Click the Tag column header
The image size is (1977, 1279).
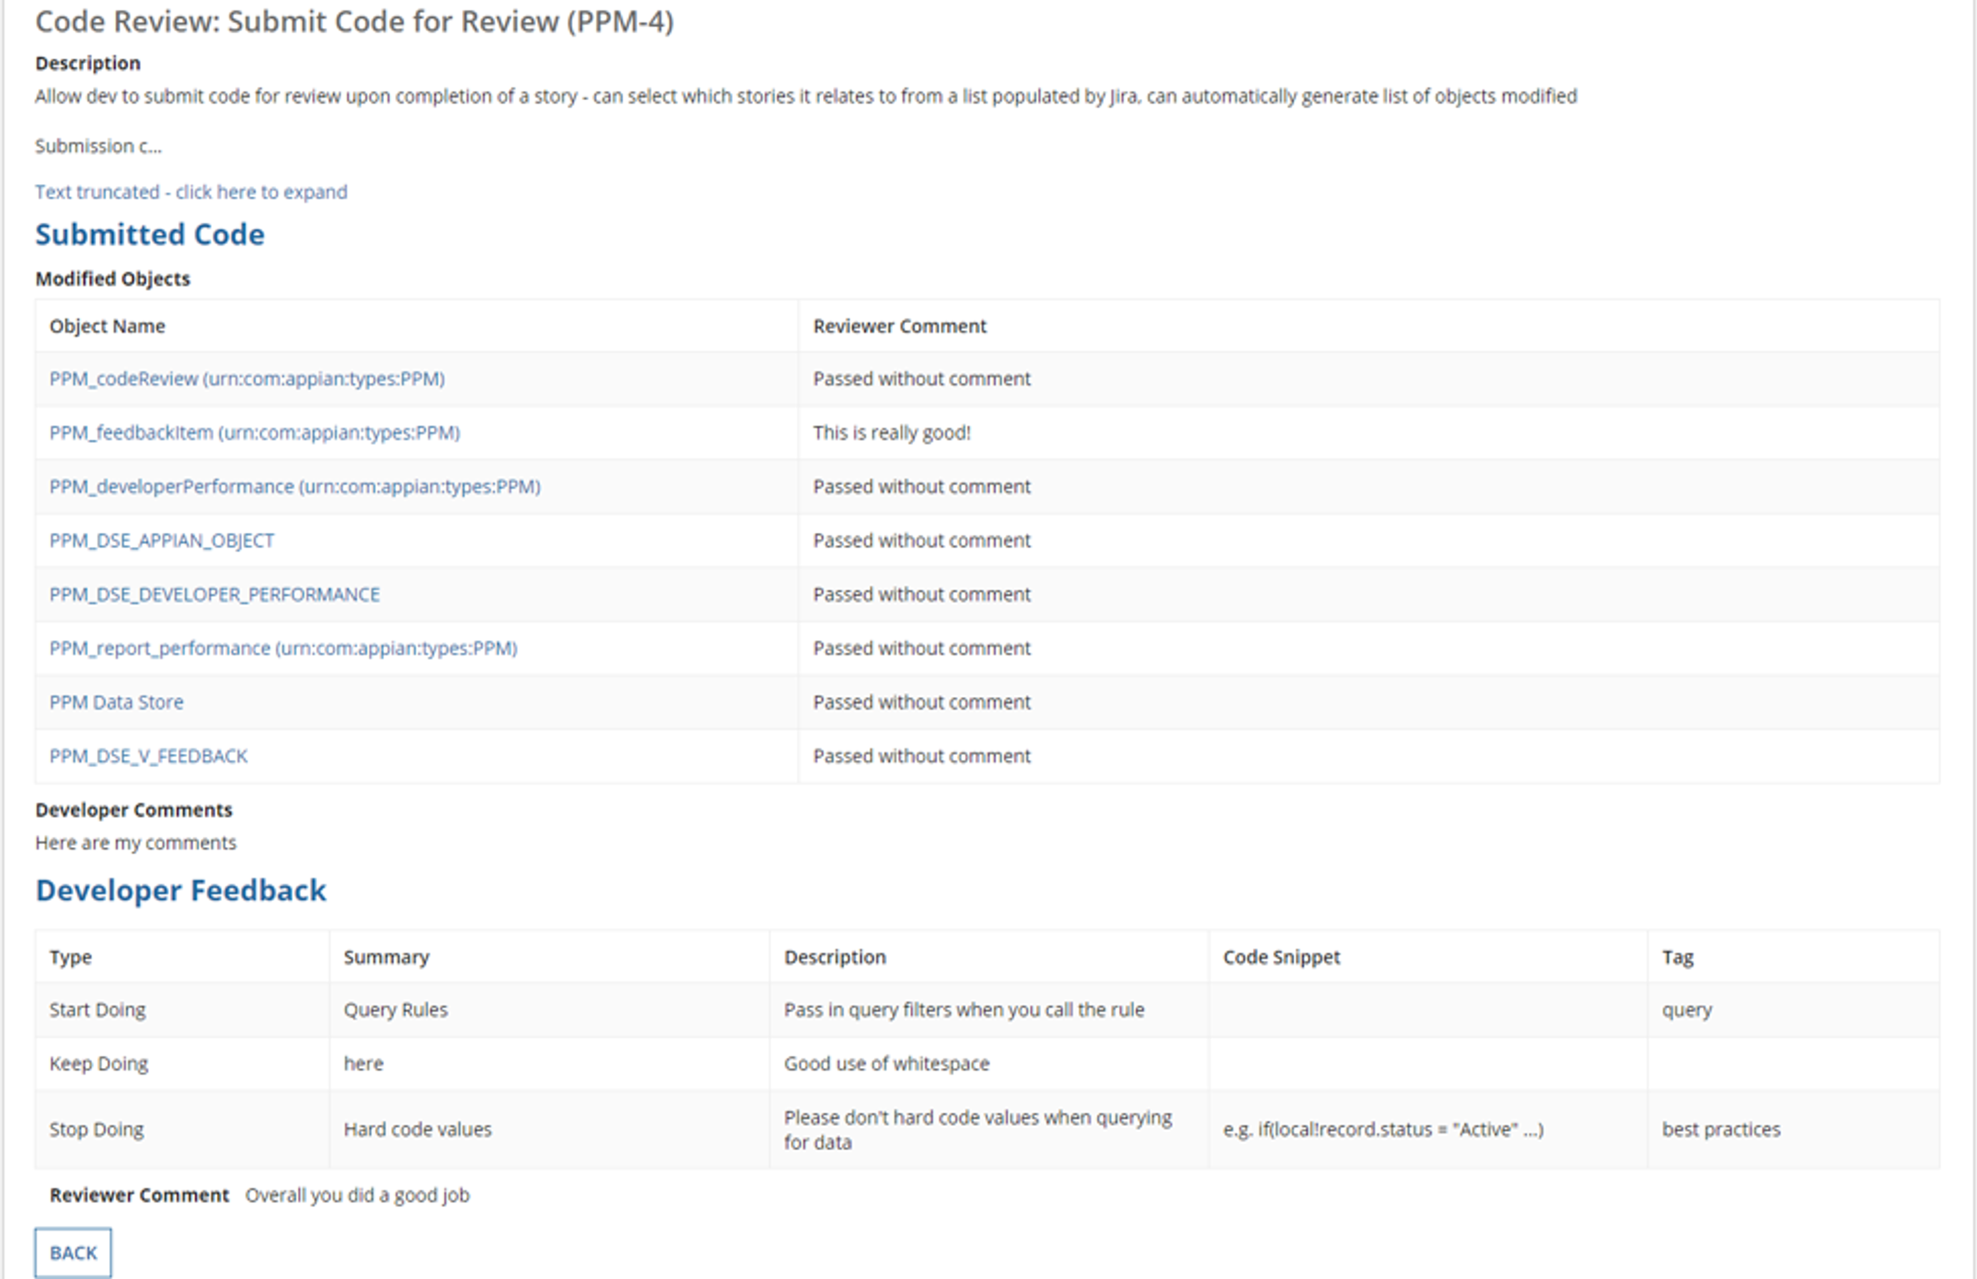(x=1677, y=957)
